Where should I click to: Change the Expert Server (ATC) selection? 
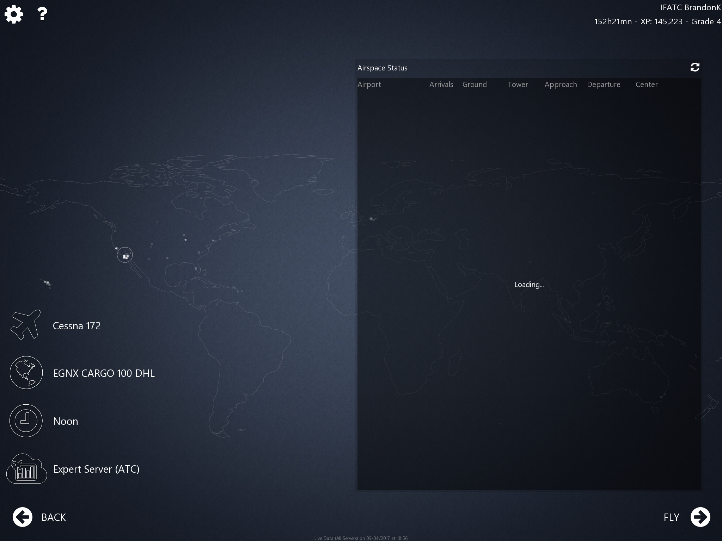click(x=96, y=469)
